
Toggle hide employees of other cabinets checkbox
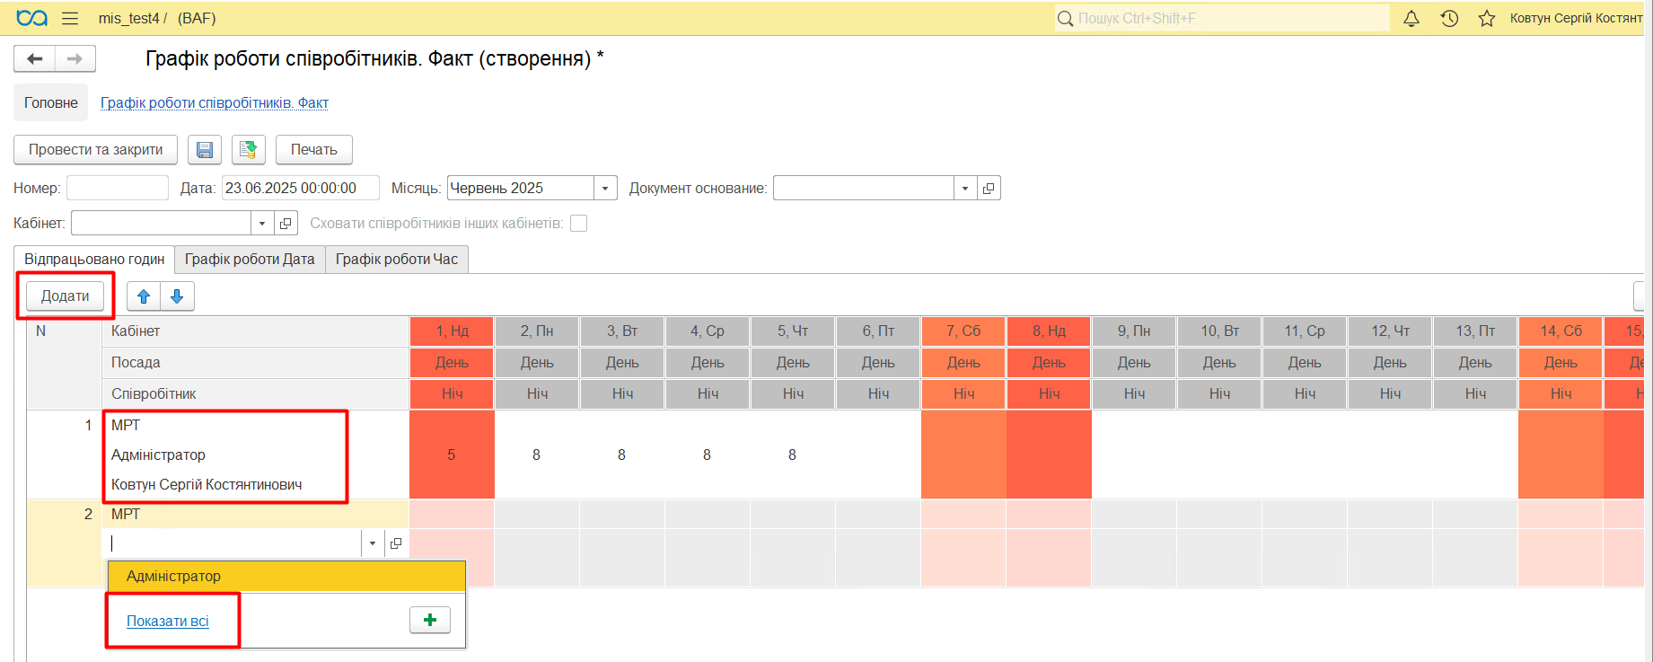click(x=579, y=224)
